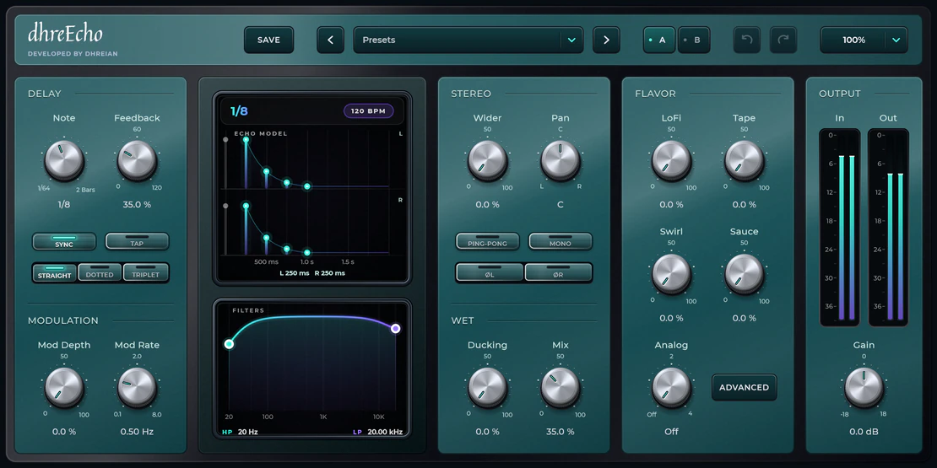Click R 250 ms delay time readout
This screenshot has width=937, height=468.
coord(330,273)
